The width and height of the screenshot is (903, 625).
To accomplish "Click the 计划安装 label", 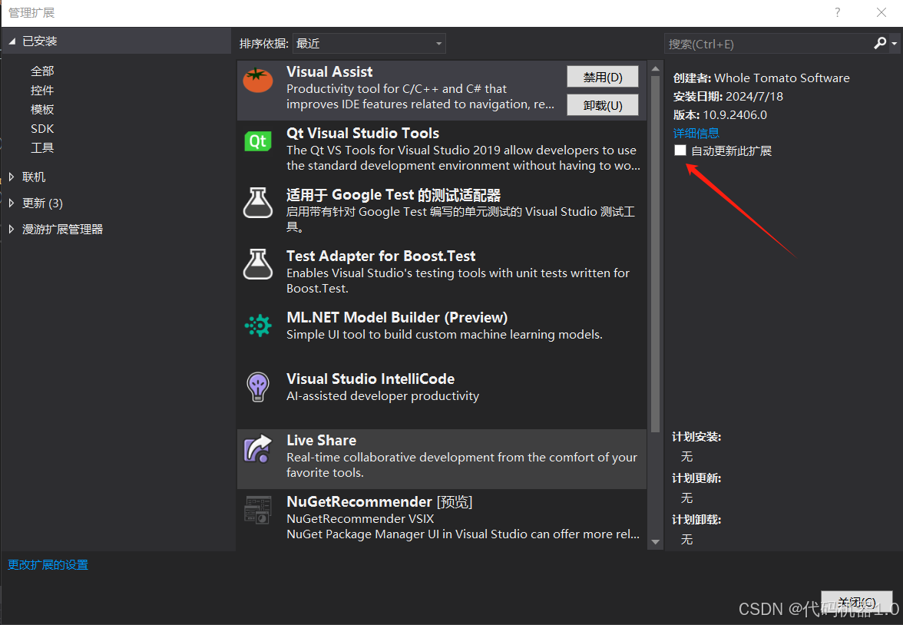I will [696, 437].
